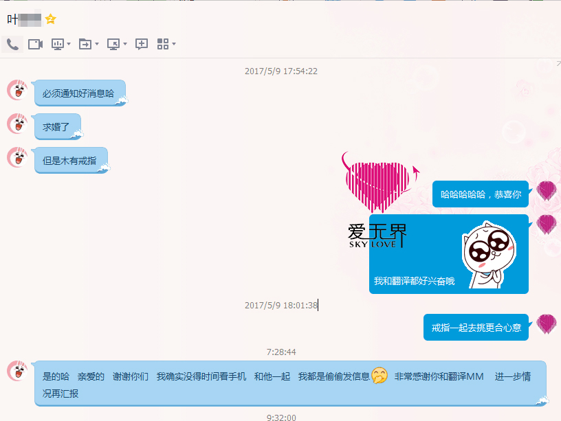Expand the dropdown arrow beside the presentation icon
The height and width of the screenshot is (421, 561).
click(69, 45)
